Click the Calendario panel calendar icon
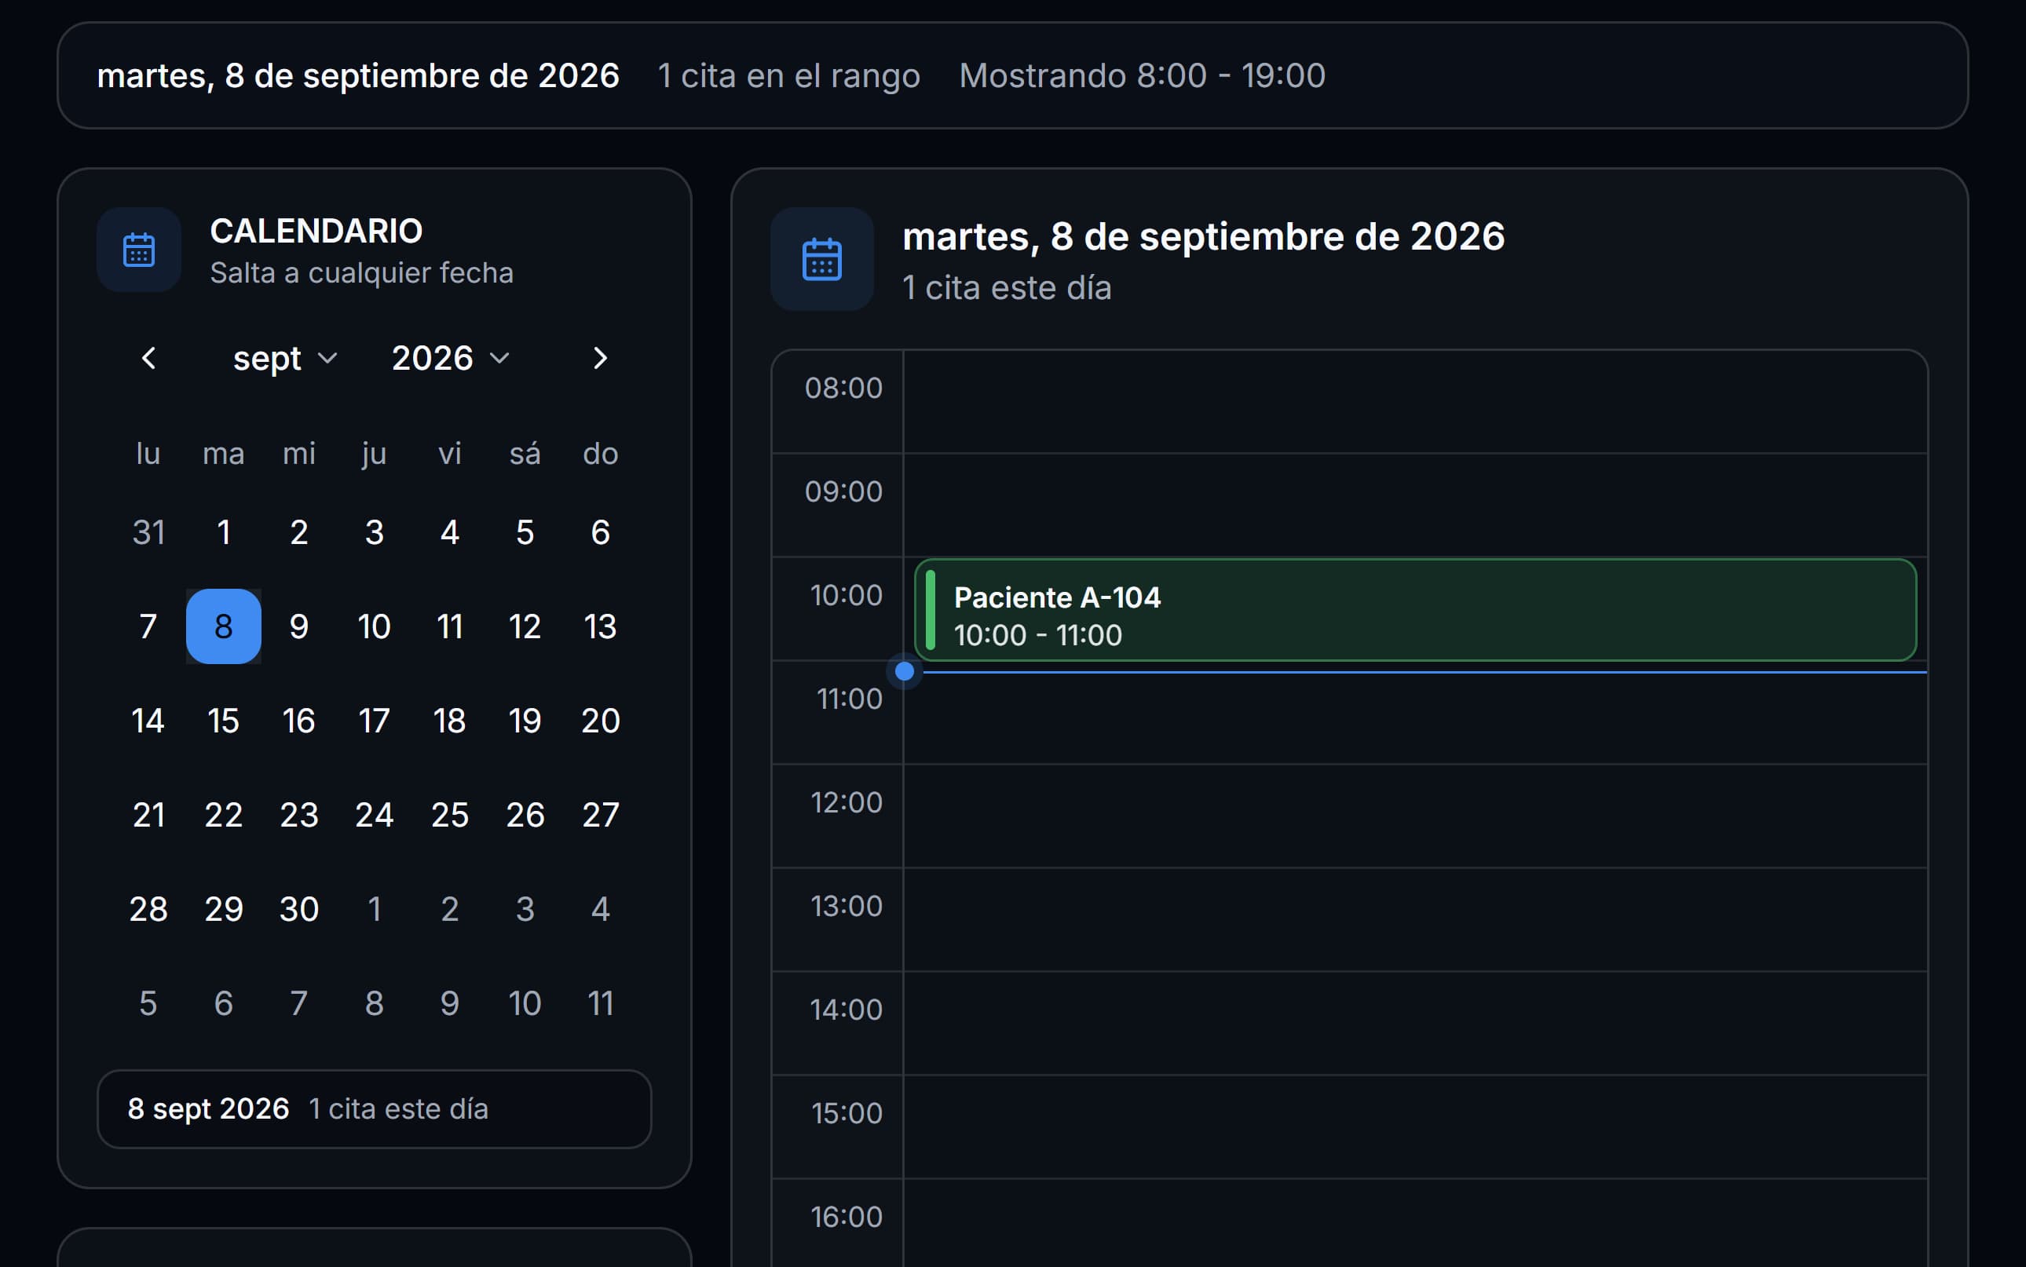 pyautogui.click(x=139, y=250)
